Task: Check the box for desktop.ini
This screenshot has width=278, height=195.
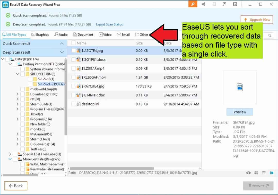Action: click(x=74, y=104)
